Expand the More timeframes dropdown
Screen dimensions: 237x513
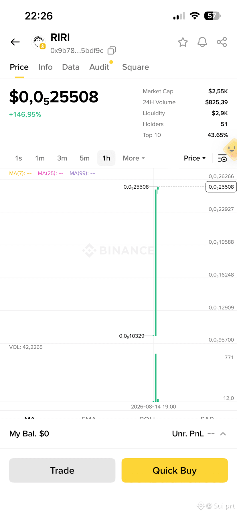coord(134,158)
